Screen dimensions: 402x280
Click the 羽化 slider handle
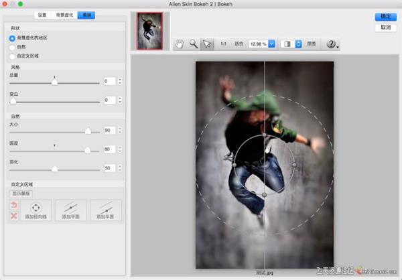point(54,168)
